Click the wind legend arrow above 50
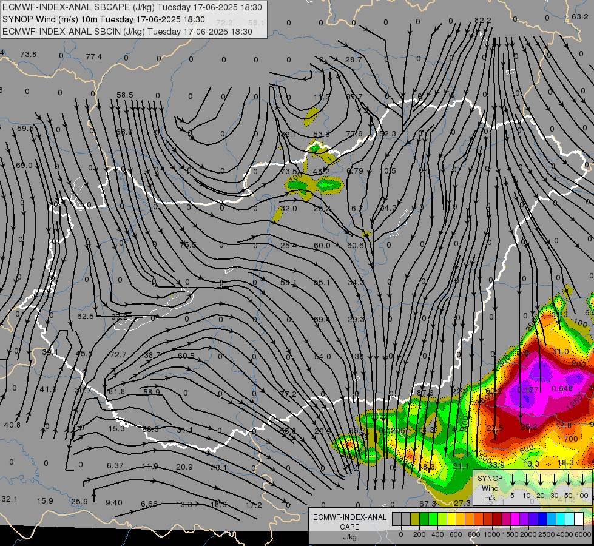594x546 pixels. 569,480
